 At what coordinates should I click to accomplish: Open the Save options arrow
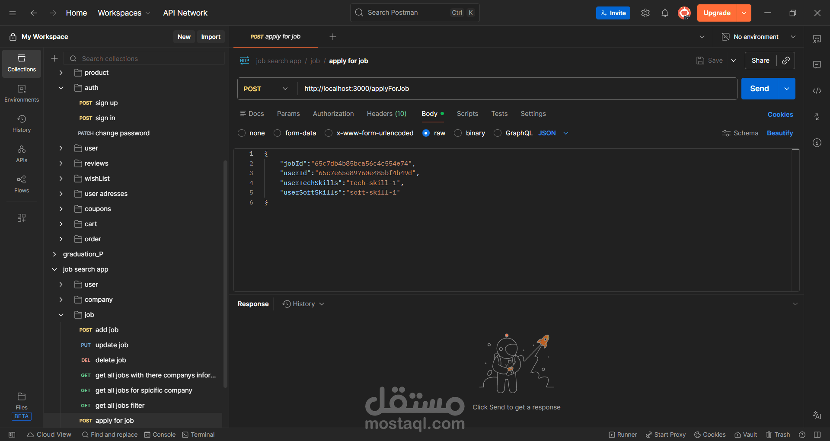(x=734, y=61)
